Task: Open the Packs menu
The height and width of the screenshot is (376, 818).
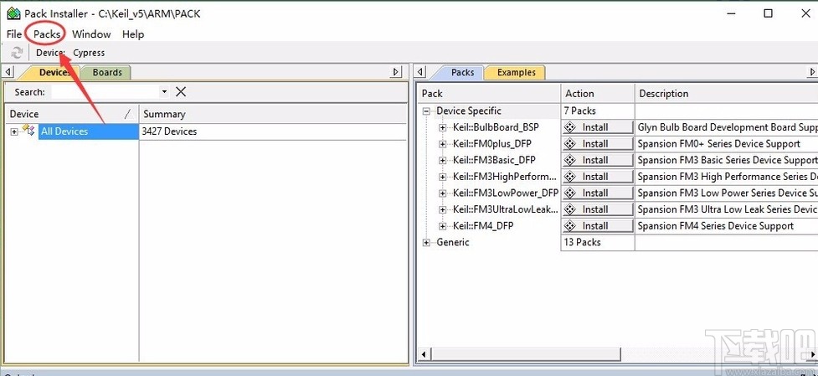Action: point(47,33)
